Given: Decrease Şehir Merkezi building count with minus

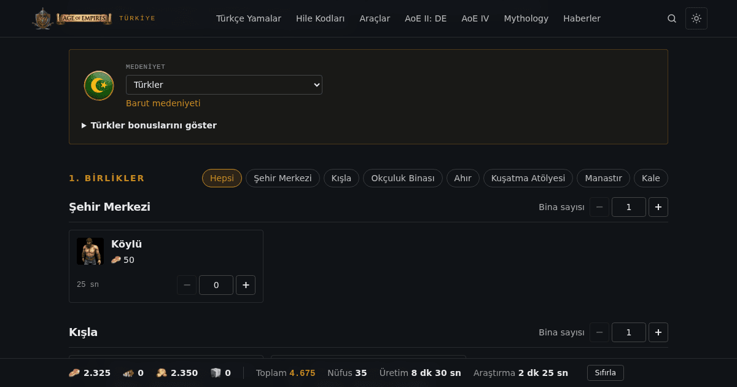Looking at the screenshot, I should pos(599,207).
